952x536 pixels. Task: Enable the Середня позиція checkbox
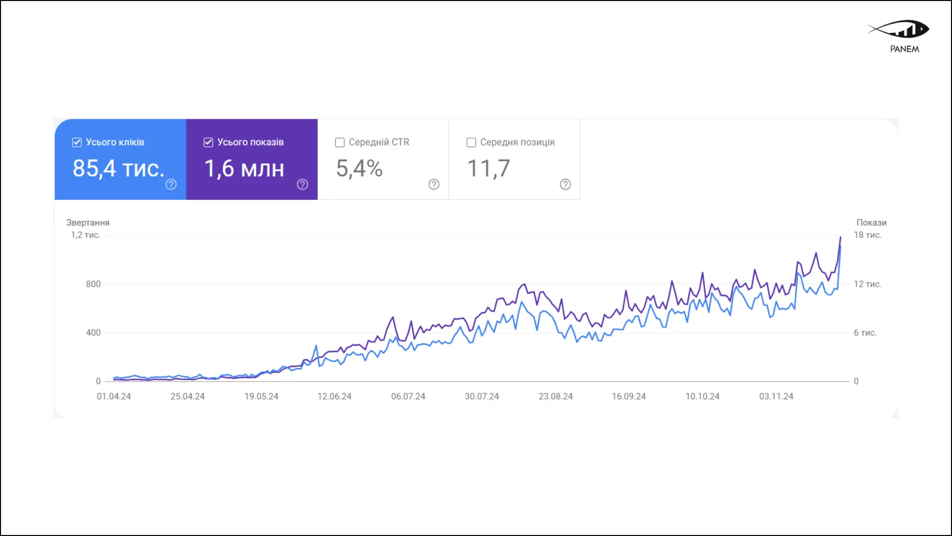pyautogui.click(x=471, y=142)
